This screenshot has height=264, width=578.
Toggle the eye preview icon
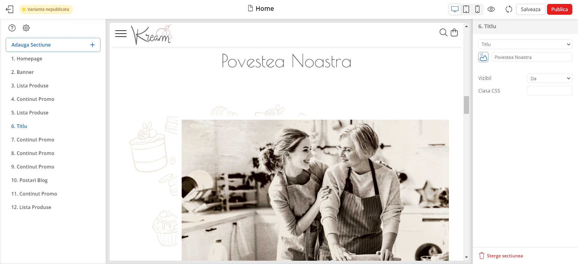coord(491,9)
